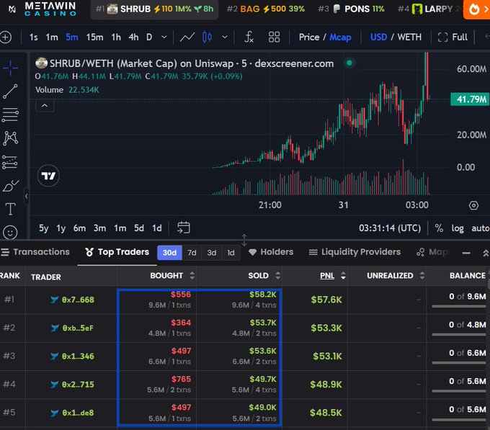Set chart date range to 5y
Screen dimensions: 490x430
click(44, 228)
